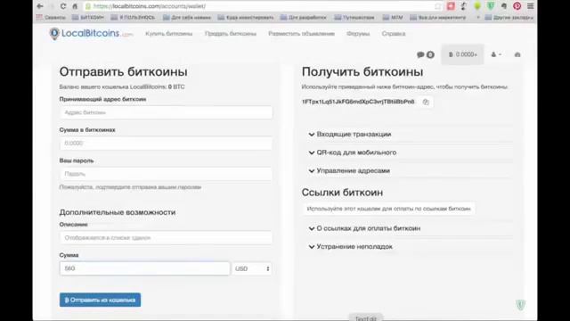Expand Входящие транзакции section
570x321 pixels.
[x=350, y=135]
